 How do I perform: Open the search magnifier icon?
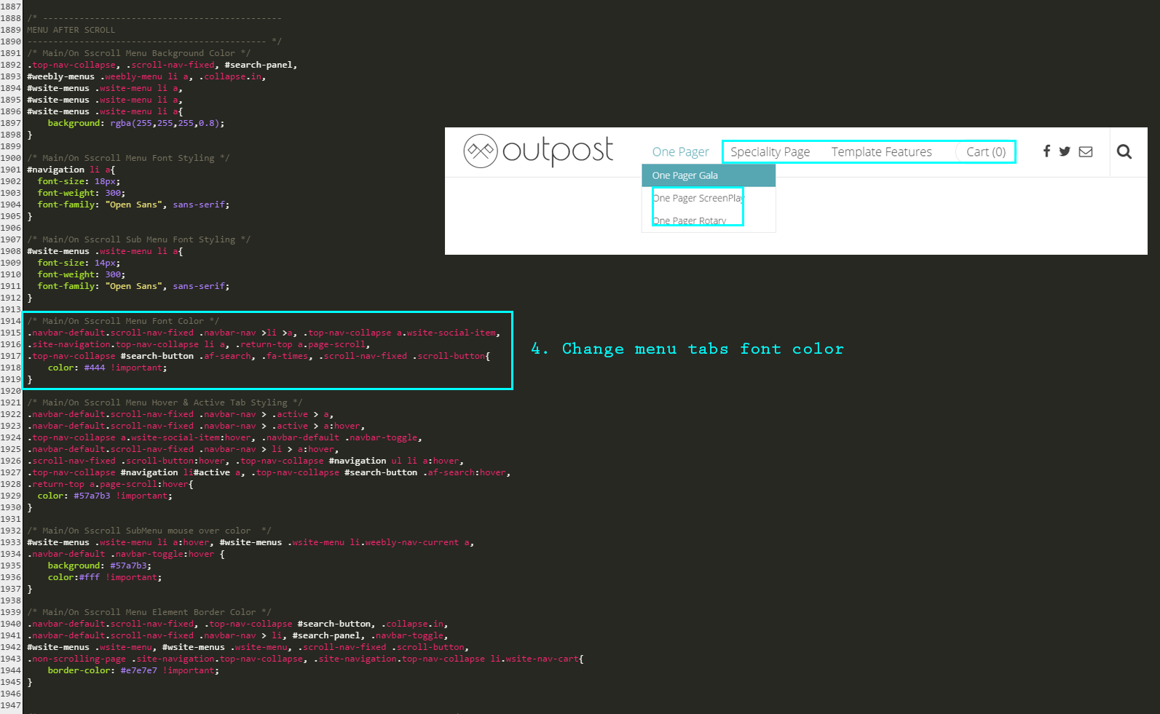1124,151
